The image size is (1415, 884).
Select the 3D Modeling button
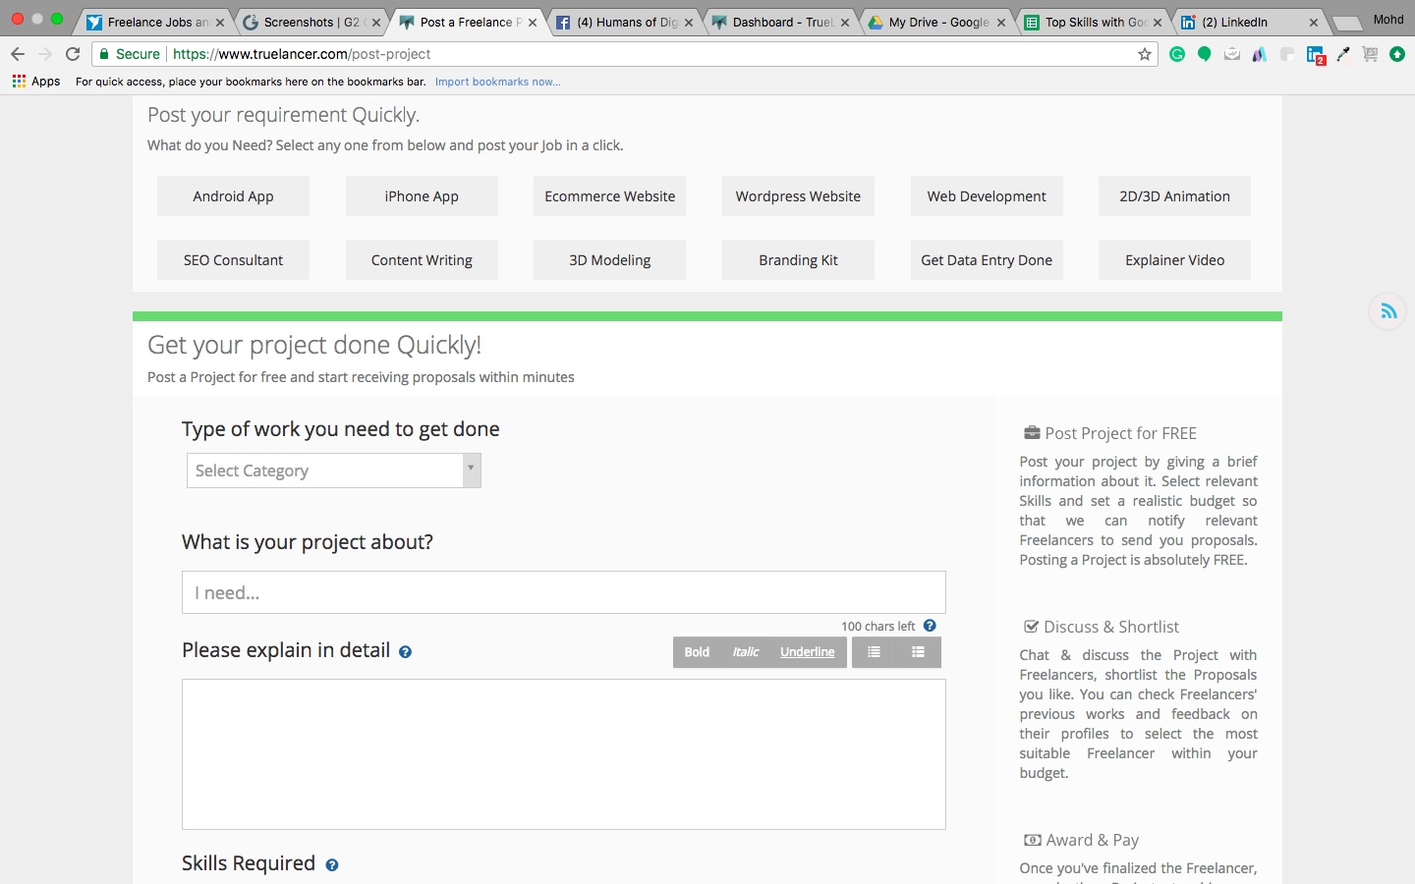[610, 260]
